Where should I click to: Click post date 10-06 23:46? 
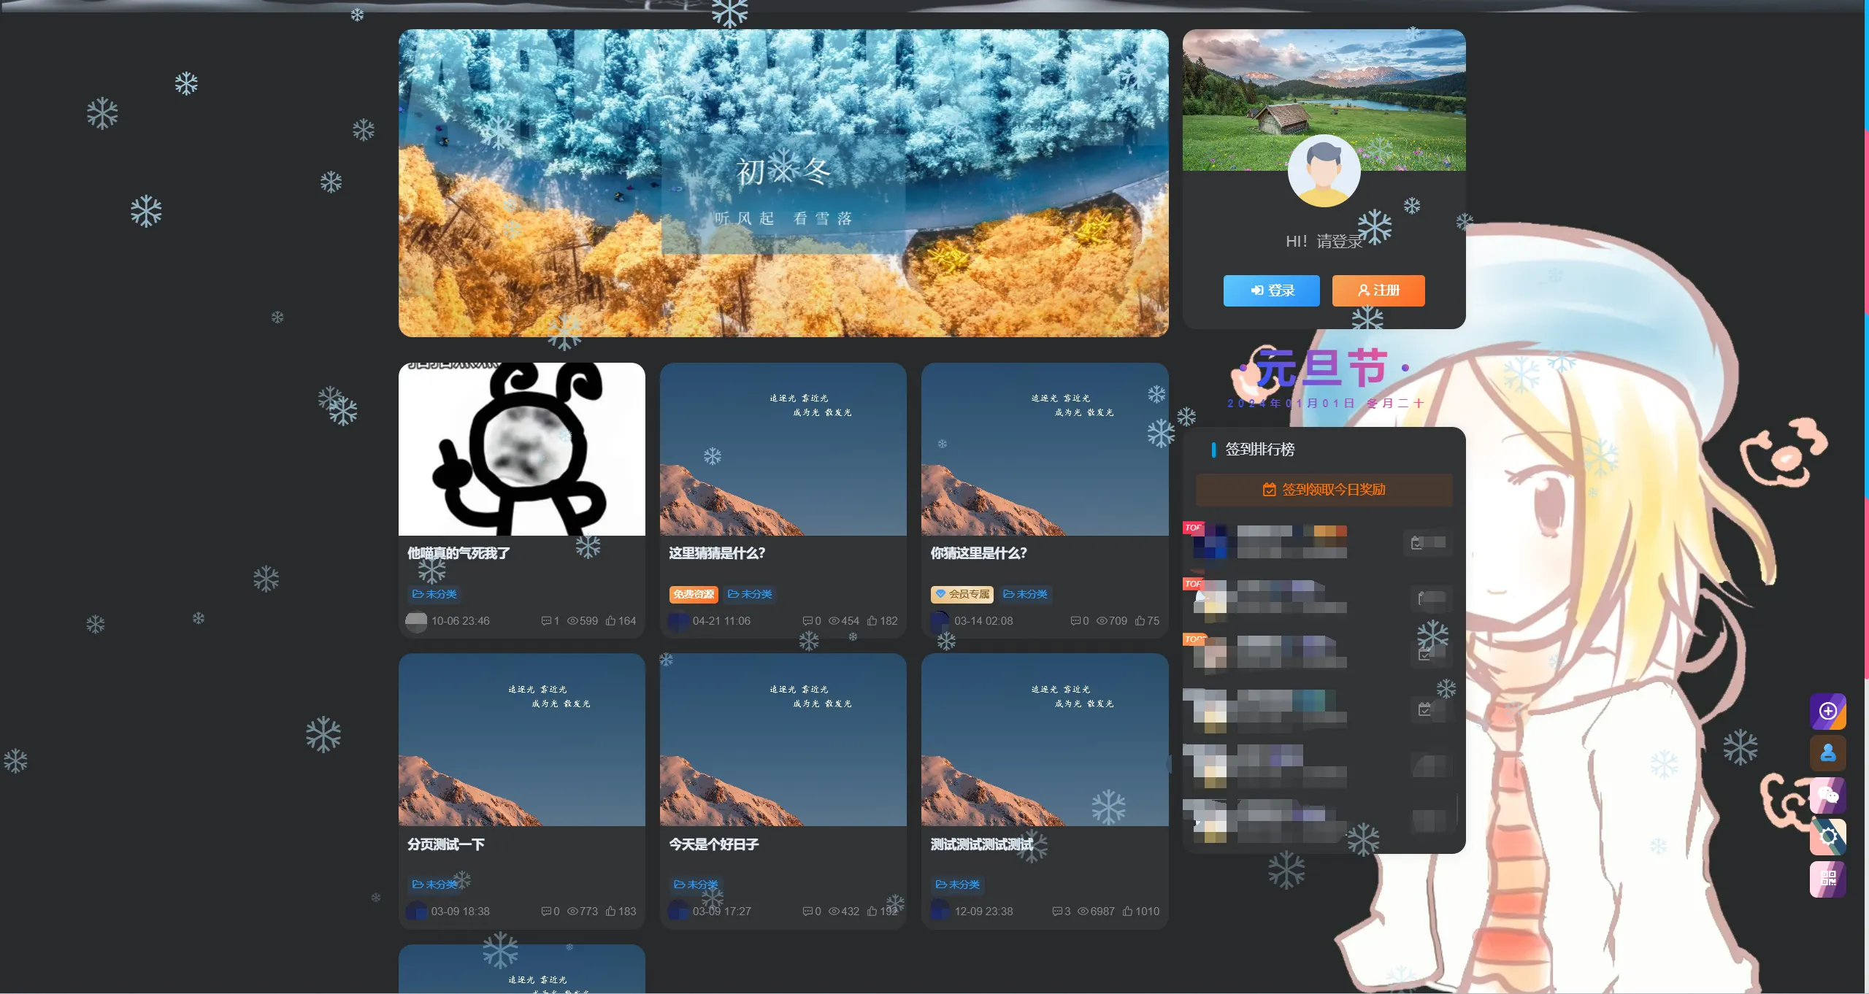pos(460,621)
